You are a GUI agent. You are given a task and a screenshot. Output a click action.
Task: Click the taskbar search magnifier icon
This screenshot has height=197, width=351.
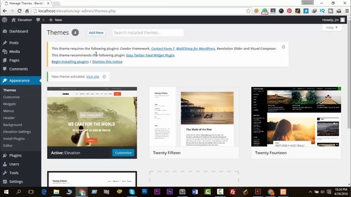[19, 192]
